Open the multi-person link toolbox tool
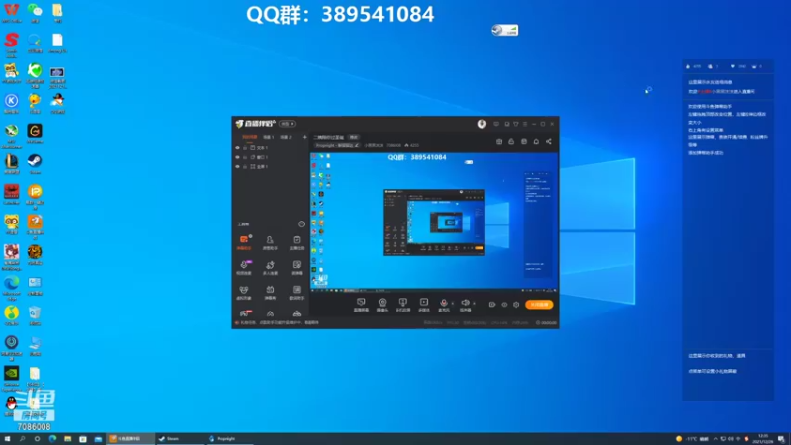 click(x=270, y=267)
